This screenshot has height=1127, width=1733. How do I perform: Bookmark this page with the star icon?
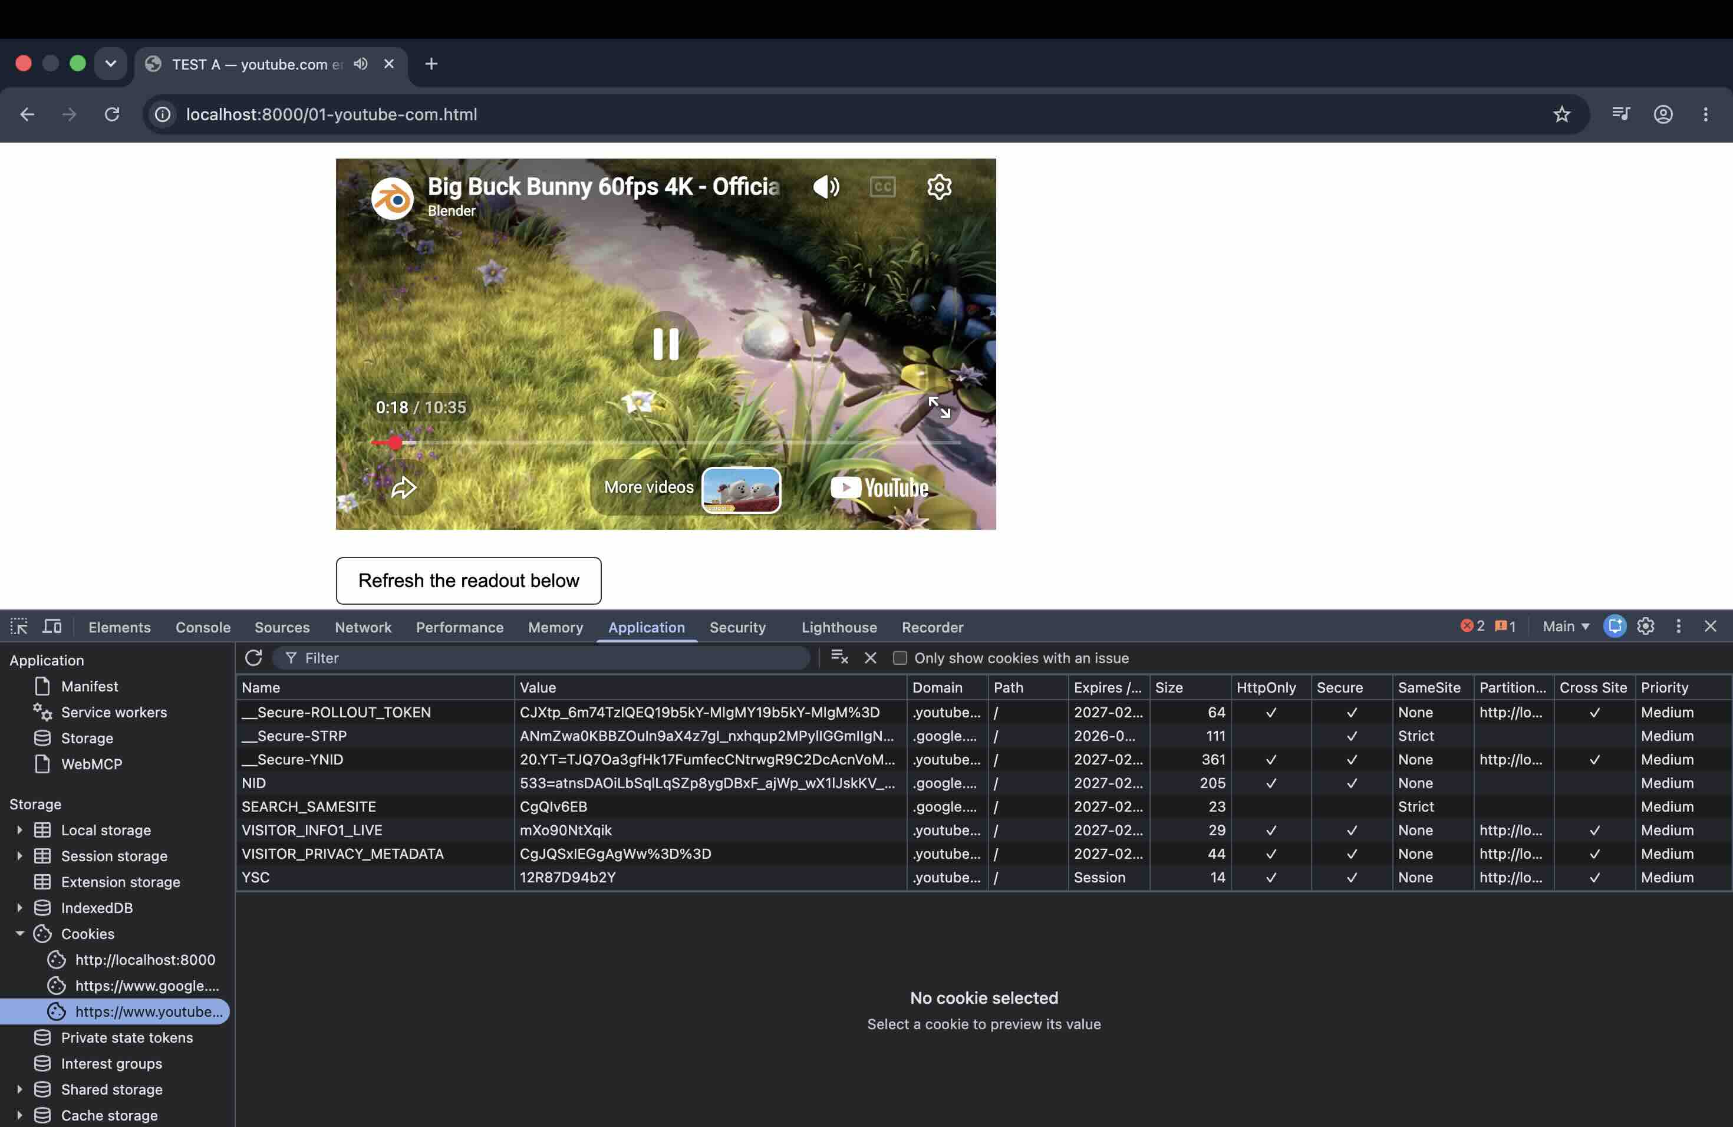1561,114
